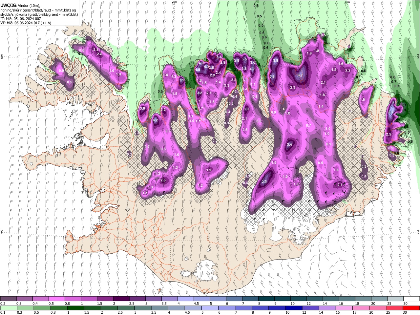This screenshot has height=315, width=420.
Task: Click the '30' label in bottom legend row
Action: click(404, 312)
